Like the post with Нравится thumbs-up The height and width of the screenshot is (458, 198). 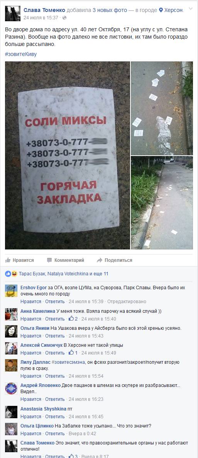click(x=20, y=260)
